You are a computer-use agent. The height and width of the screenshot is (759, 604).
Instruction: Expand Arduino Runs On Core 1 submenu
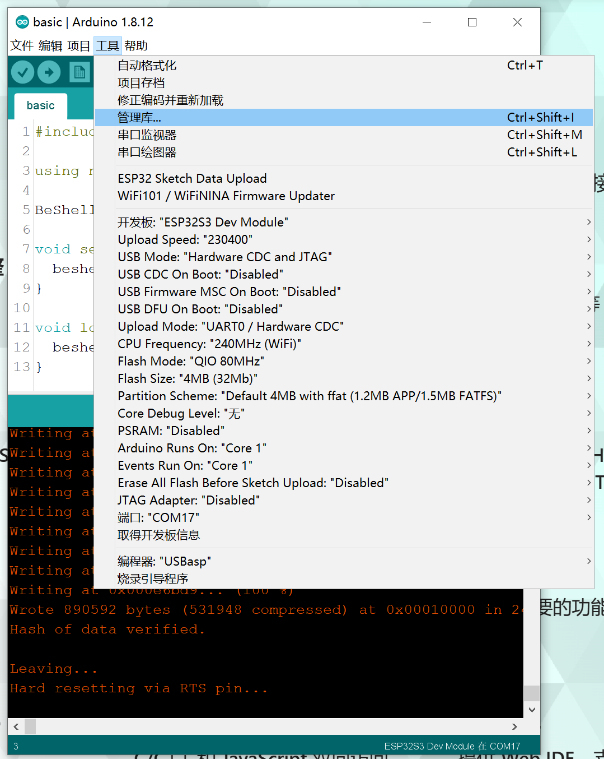344,448
